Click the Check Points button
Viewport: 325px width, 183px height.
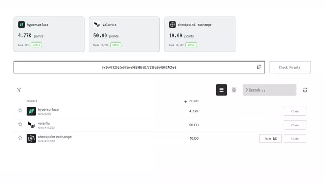tap(290, 67)
